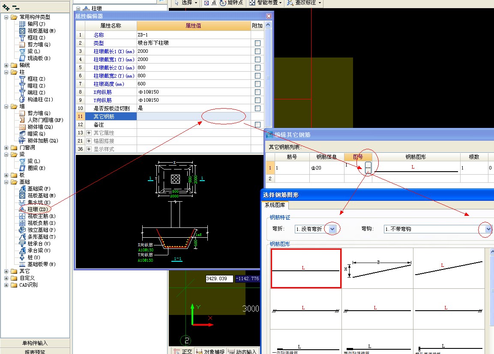The width and height of the screenshot is (494, 354).
Task: Click the 报表预览 button
Action: point(35,351)
